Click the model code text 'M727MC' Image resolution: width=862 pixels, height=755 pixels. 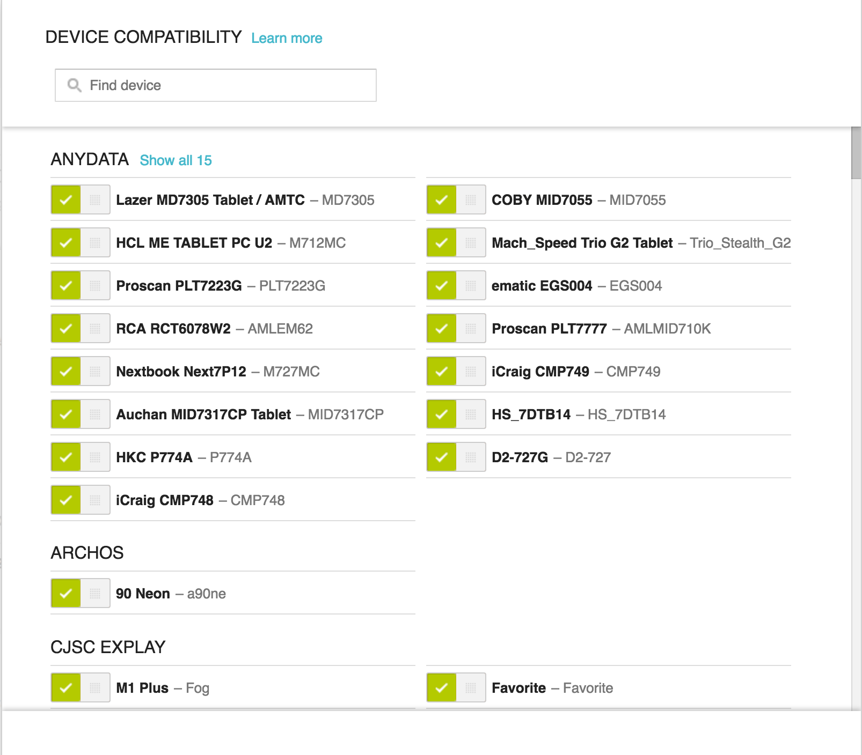(291, 372)
